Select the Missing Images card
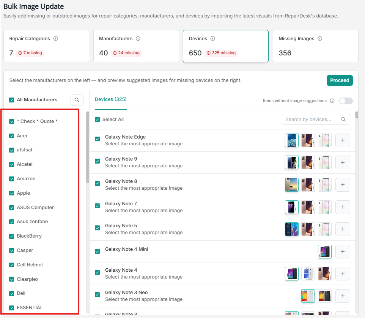Image resolution: width=365 pixels, height=318 pixels. (x=315, y=46)
